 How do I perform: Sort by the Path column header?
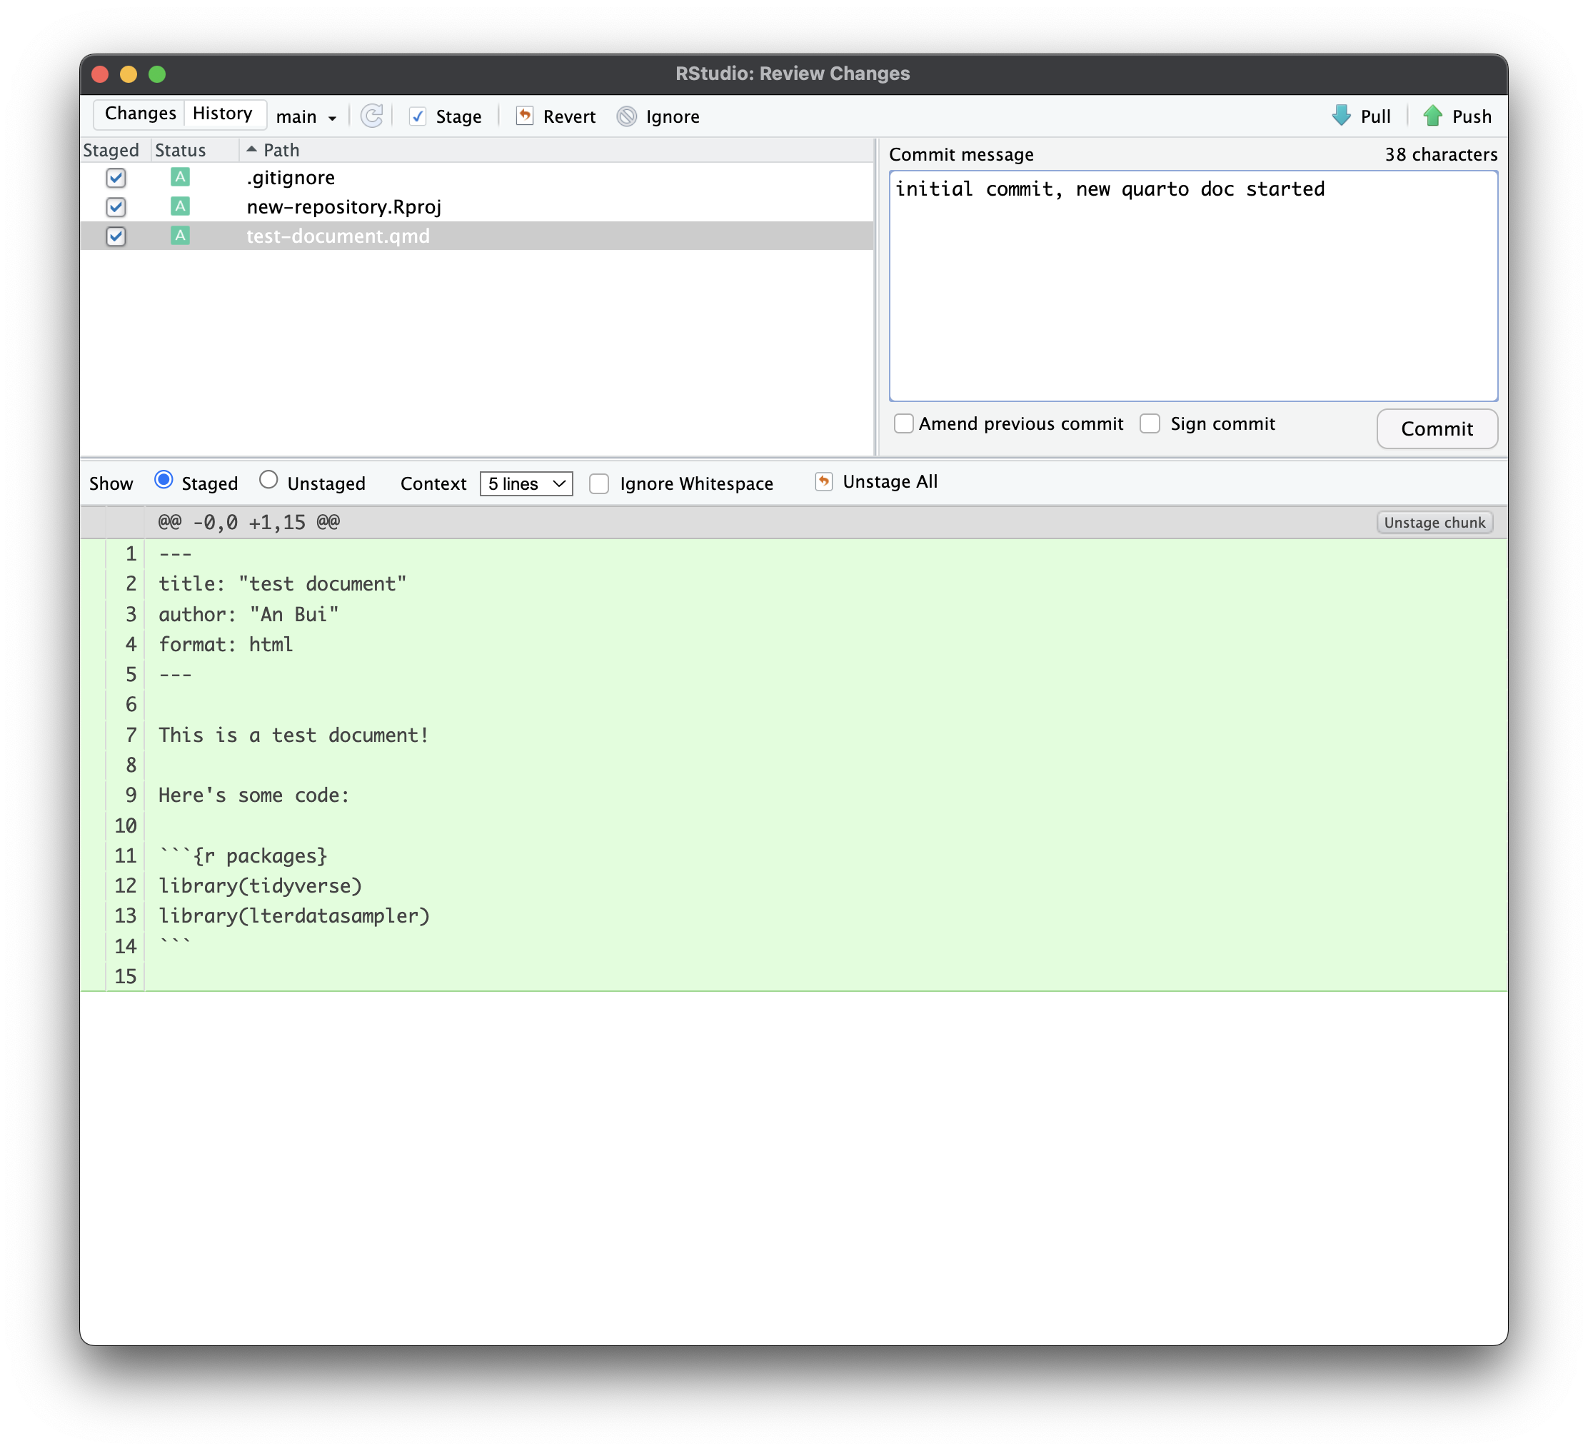tap(281, 150)
